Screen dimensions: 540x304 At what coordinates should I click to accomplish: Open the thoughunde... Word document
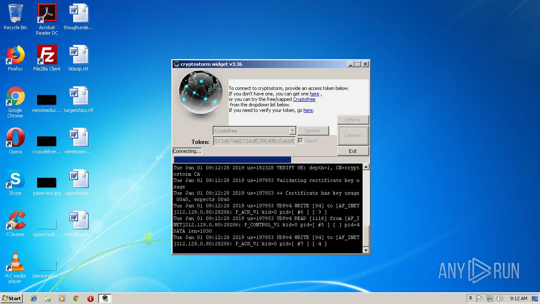(x=78, y=17)
